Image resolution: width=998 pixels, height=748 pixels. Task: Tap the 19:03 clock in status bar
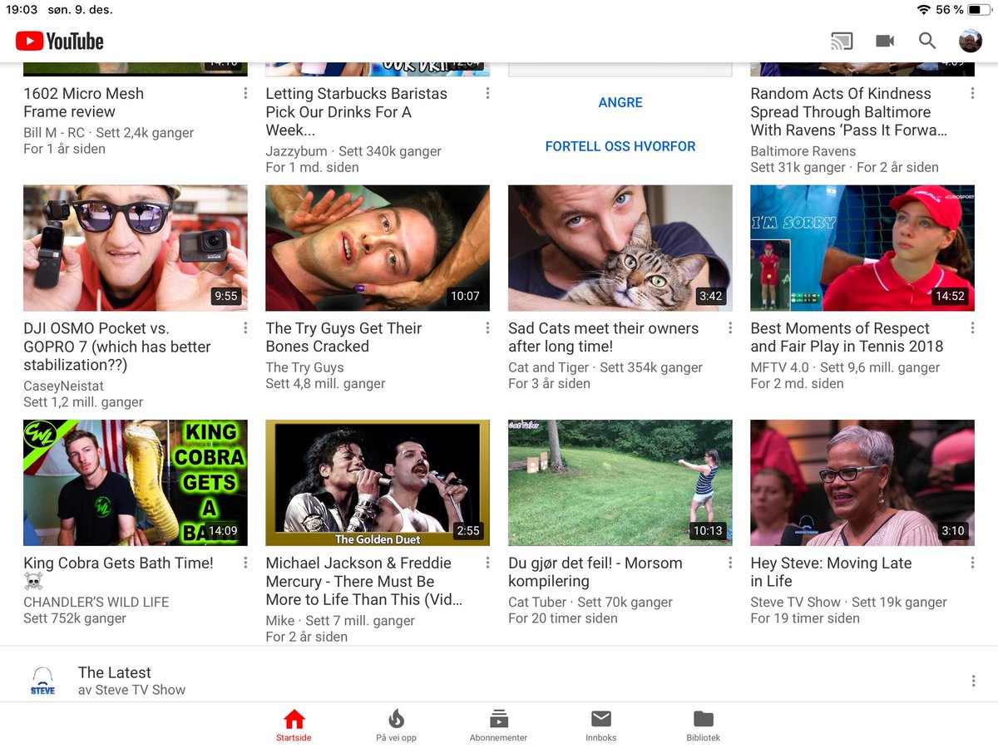point(22,10)
